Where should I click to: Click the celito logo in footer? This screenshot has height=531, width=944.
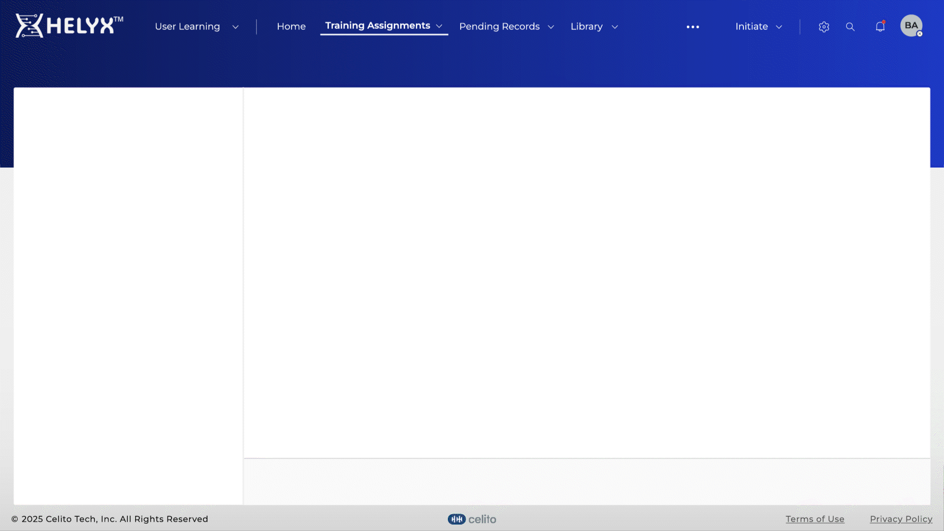pyautogui.click(x=472, y=519)
